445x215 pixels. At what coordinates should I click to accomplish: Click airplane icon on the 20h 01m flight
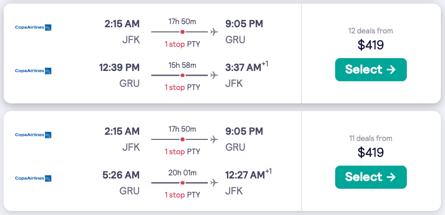click(x=214, y=183)
